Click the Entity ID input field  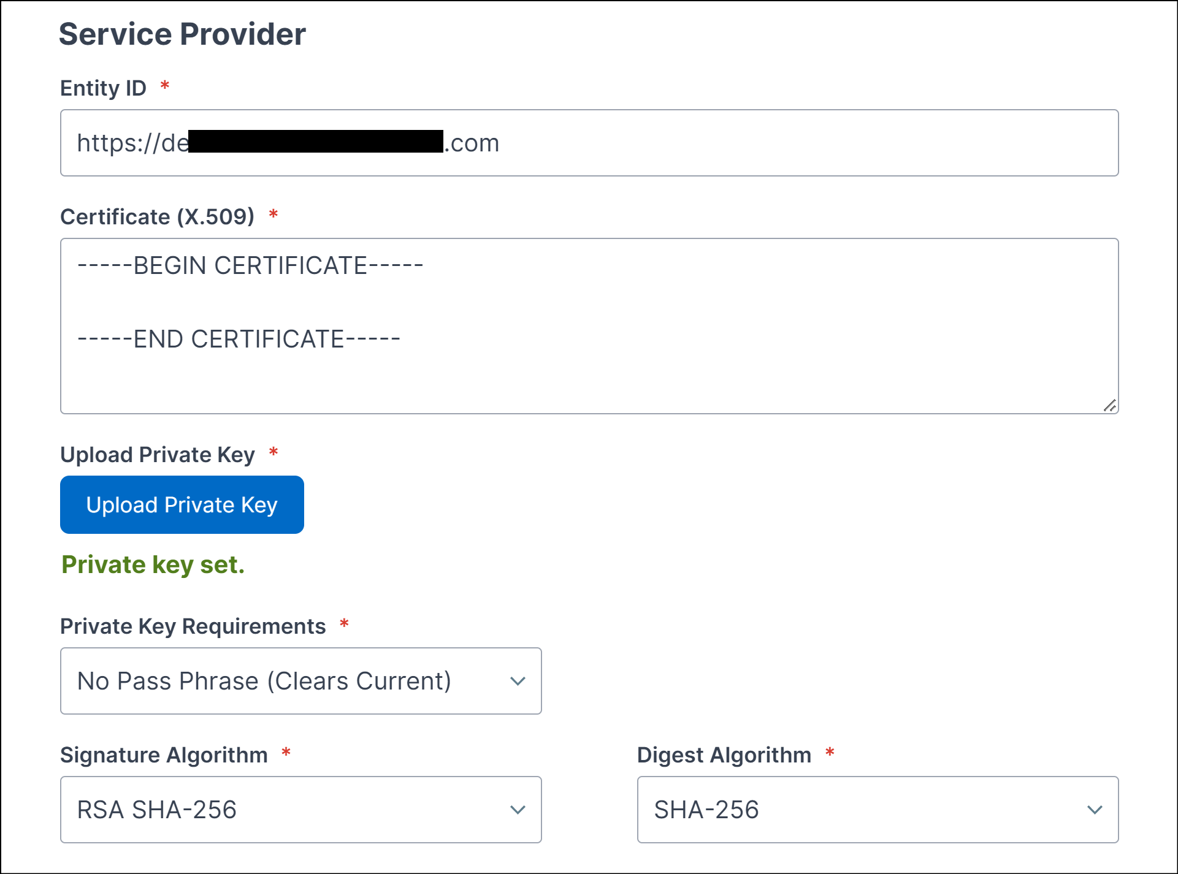tap(589, 143)
